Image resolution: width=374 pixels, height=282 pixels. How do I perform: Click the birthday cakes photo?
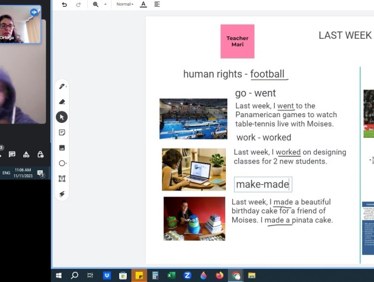(x=195, y=219)
